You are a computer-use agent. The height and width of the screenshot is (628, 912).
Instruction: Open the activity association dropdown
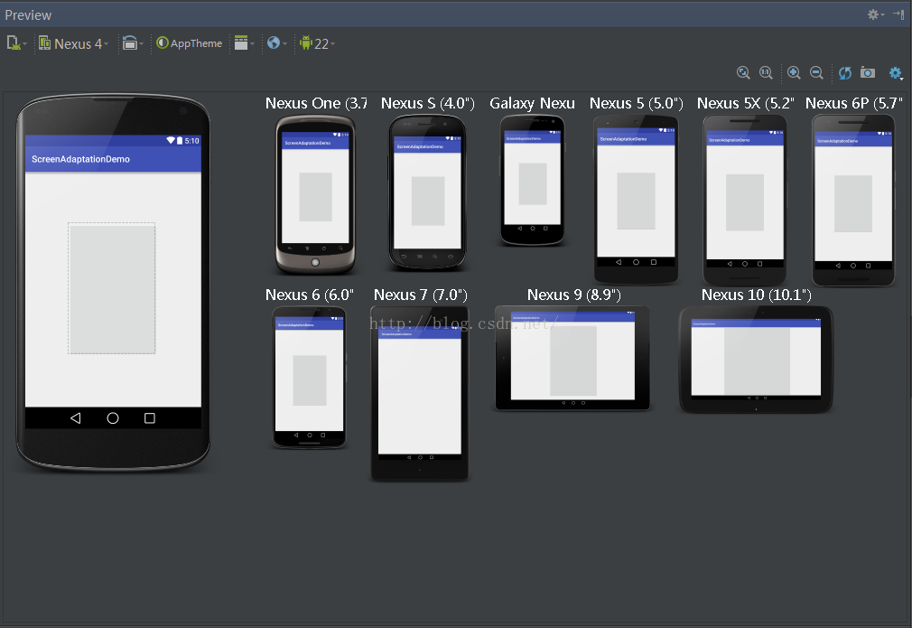(243, 43)
